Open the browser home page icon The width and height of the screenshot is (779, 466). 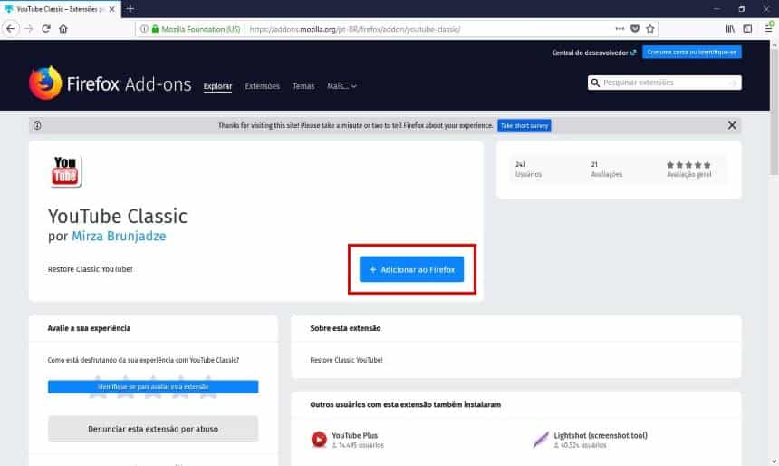pyautogui.click(x=63, y=29)
